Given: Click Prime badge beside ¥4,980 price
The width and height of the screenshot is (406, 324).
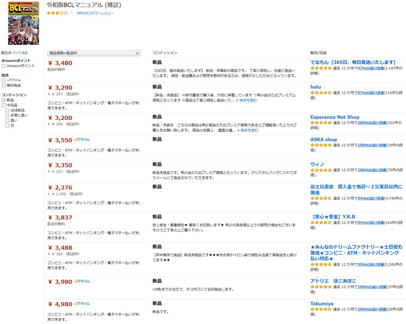Looking at the screenshot, I should 82,304.
